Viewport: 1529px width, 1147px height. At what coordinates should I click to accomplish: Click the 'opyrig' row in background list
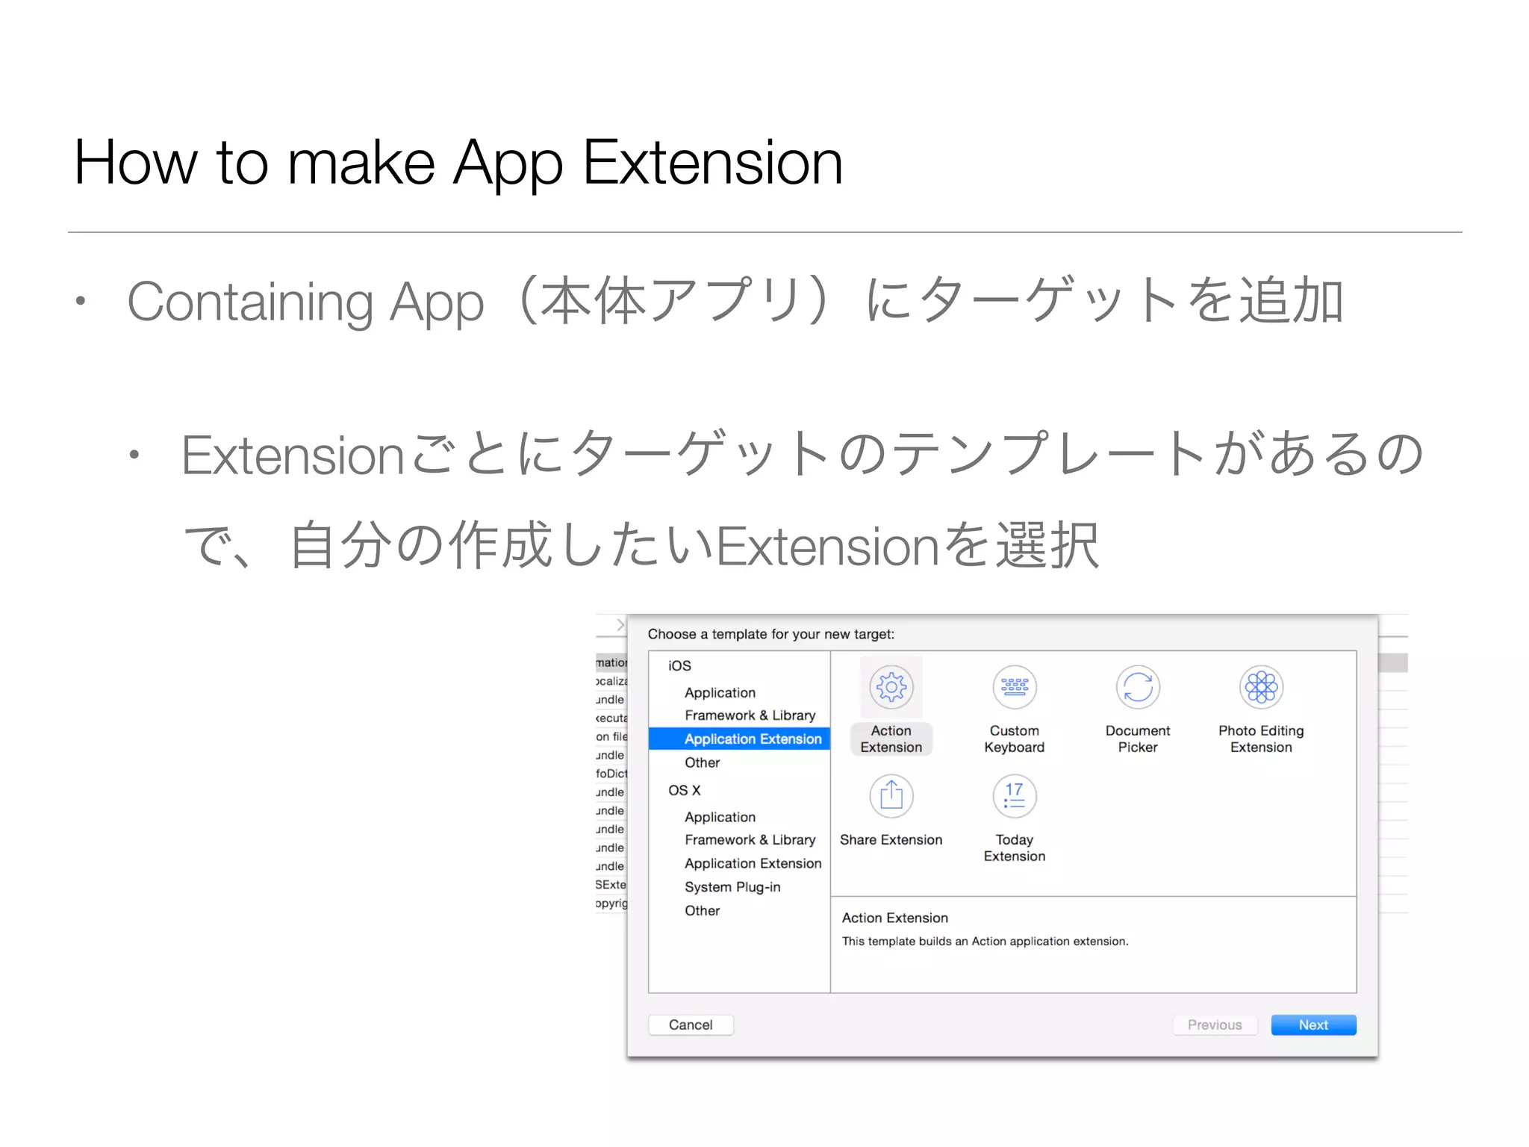coord(611,903)
